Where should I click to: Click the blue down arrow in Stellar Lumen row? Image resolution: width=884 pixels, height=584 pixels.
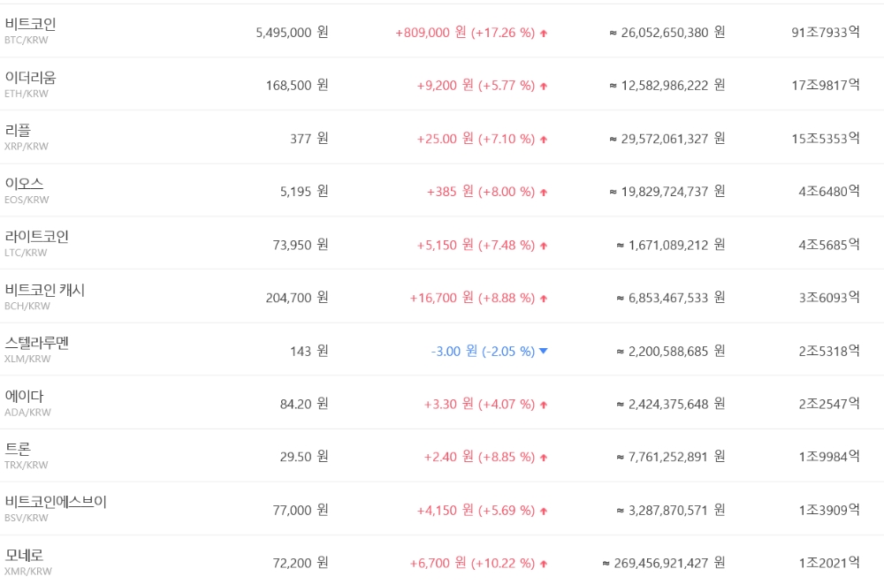tap(544, 351)
